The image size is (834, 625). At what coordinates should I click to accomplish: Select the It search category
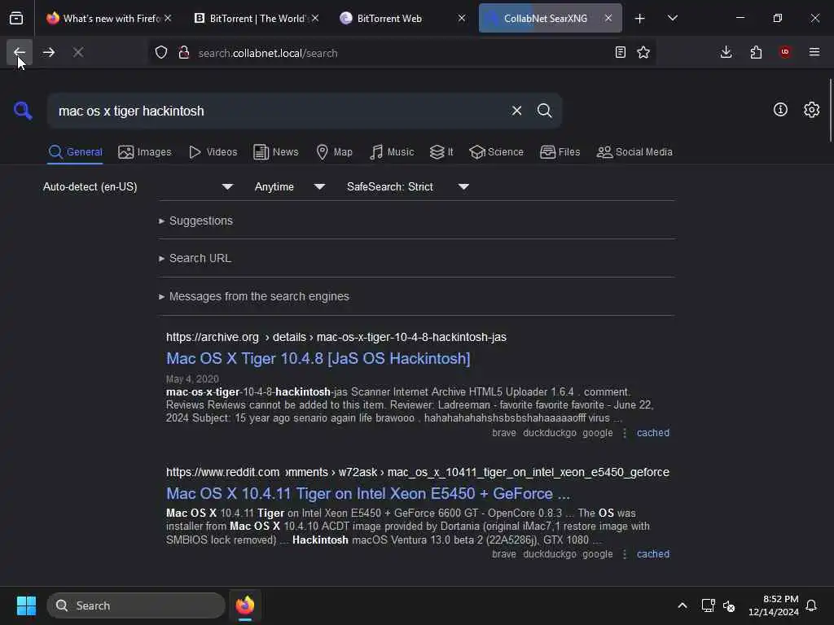(441, 152)
